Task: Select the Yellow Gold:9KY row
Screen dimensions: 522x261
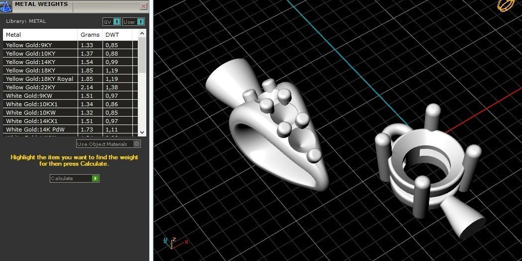Action: [x=70, y=45]
